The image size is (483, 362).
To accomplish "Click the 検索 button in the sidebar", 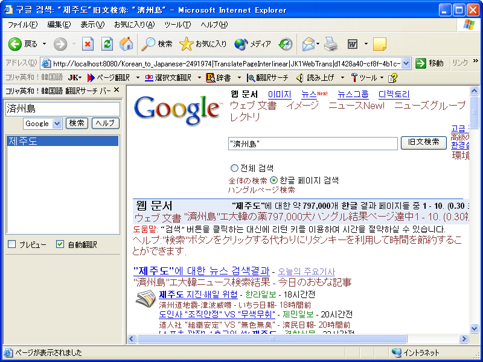I will point(77,124).
